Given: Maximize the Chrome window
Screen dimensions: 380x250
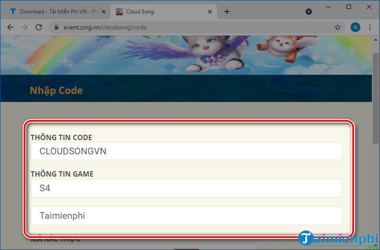Looking at the screenshot, I should (x=349, y=7).
